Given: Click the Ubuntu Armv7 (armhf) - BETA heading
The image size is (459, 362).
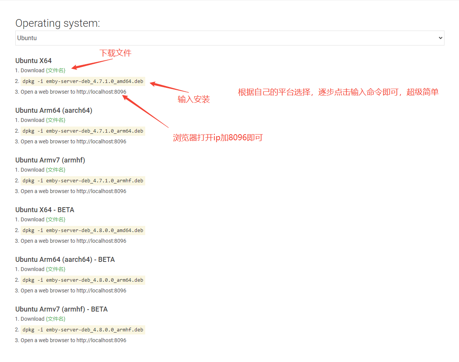Looking at the screenshot, I should pyautogui.click(x=62, y=309).
